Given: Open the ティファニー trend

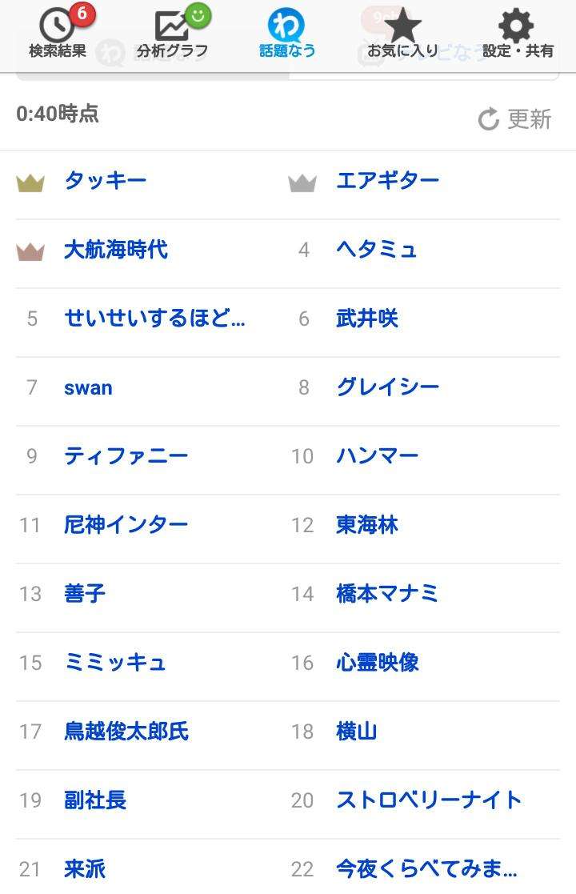Looking at the screenshot, I should pyautogui.click(x=126, y=456).
